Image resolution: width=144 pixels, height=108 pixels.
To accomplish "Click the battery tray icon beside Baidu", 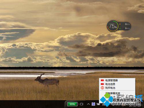I will point(98,104).
